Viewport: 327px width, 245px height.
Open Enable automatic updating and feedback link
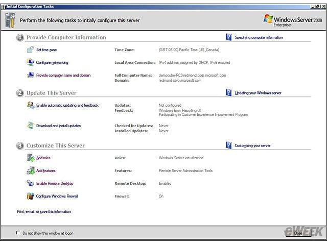[x=67, y=105]
